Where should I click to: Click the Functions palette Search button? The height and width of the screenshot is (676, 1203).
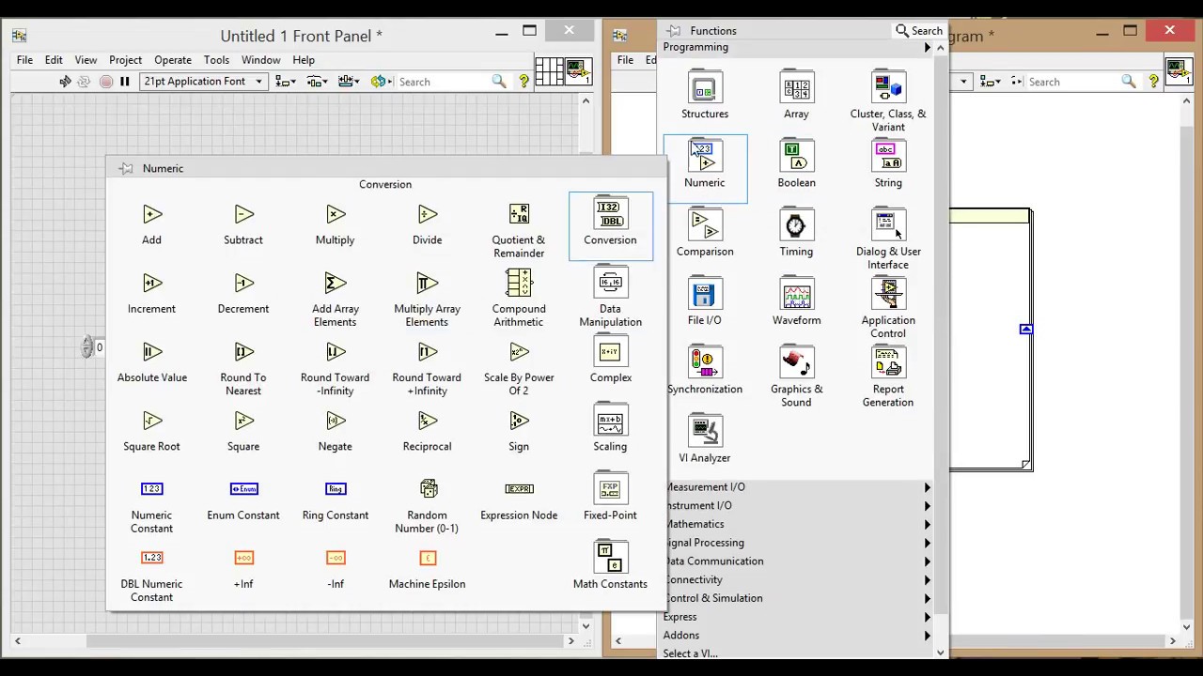(x=919, y=31)
